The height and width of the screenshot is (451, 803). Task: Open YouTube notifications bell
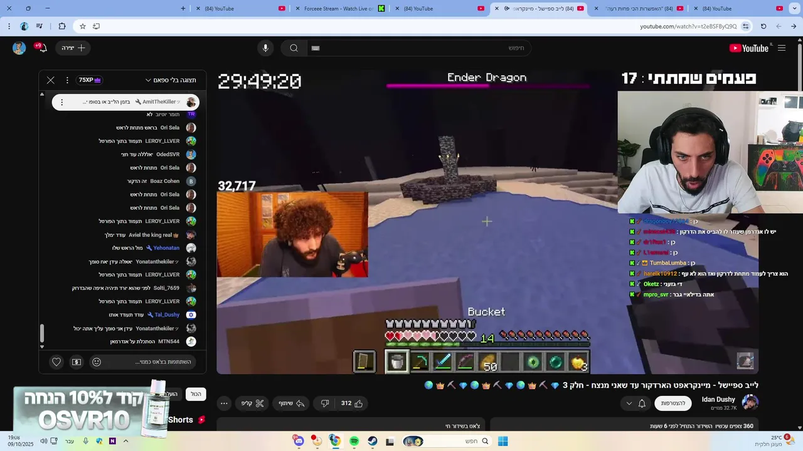pyautogui.click(x=42, y=48)
